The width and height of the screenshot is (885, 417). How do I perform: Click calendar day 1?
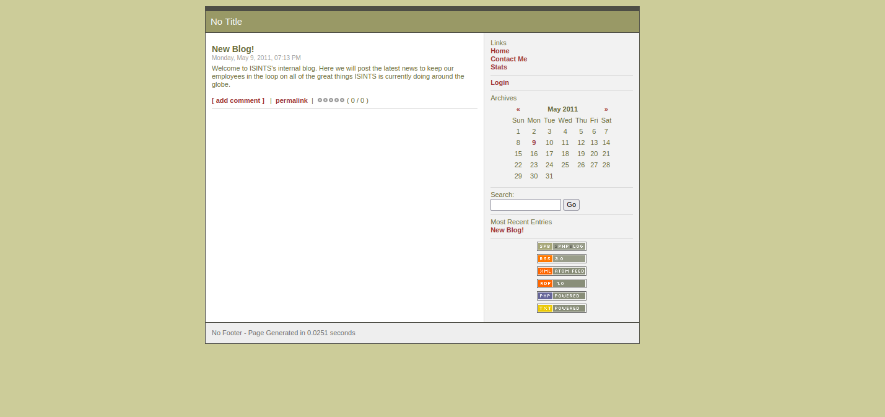pos(518,131)
